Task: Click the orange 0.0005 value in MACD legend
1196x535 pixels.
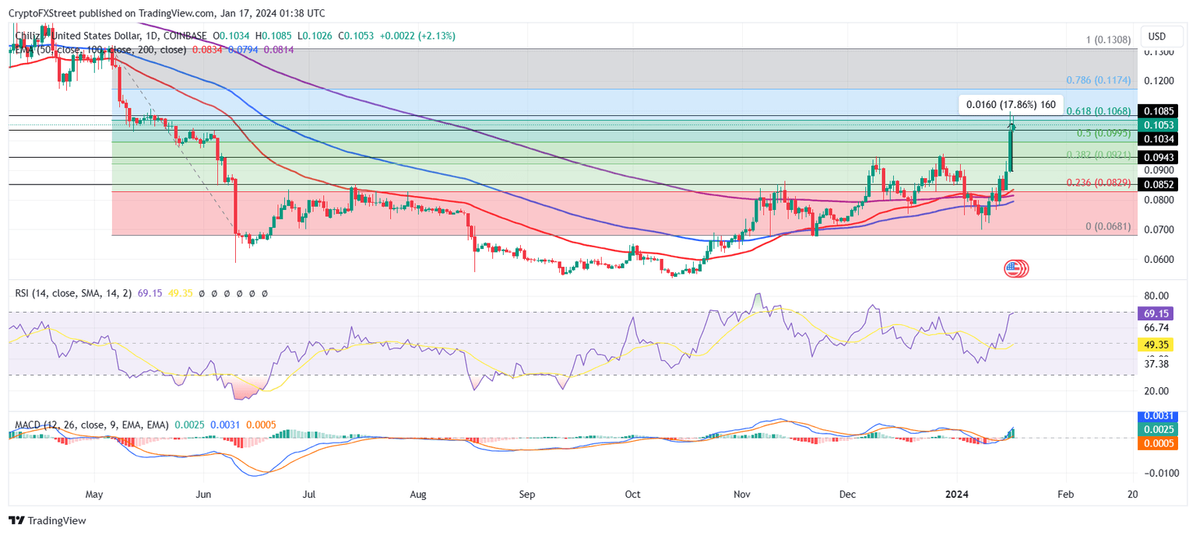Action: coord(260,425)
